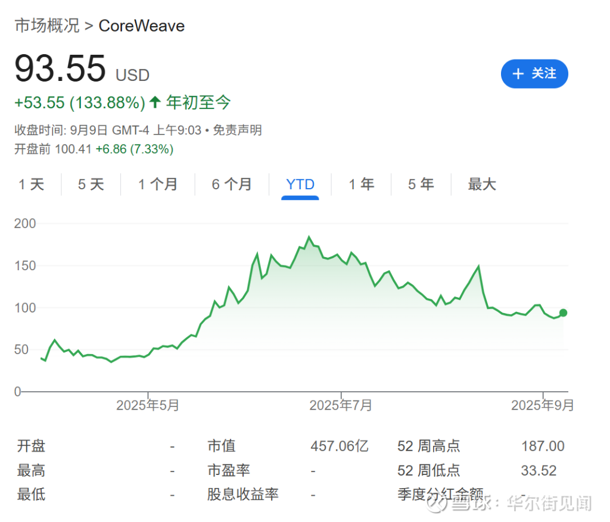Click the 市盈率 label
The width and height of the screenshot is (610, 522).
pos(228,471)
